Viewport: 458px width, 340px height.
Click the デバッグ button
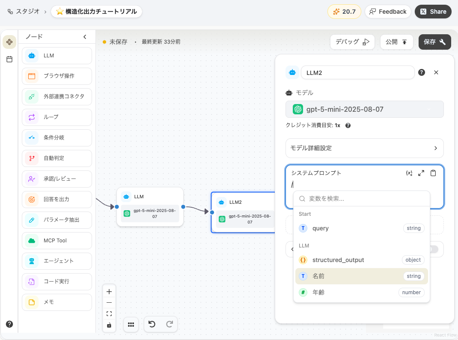pos(352,42)
